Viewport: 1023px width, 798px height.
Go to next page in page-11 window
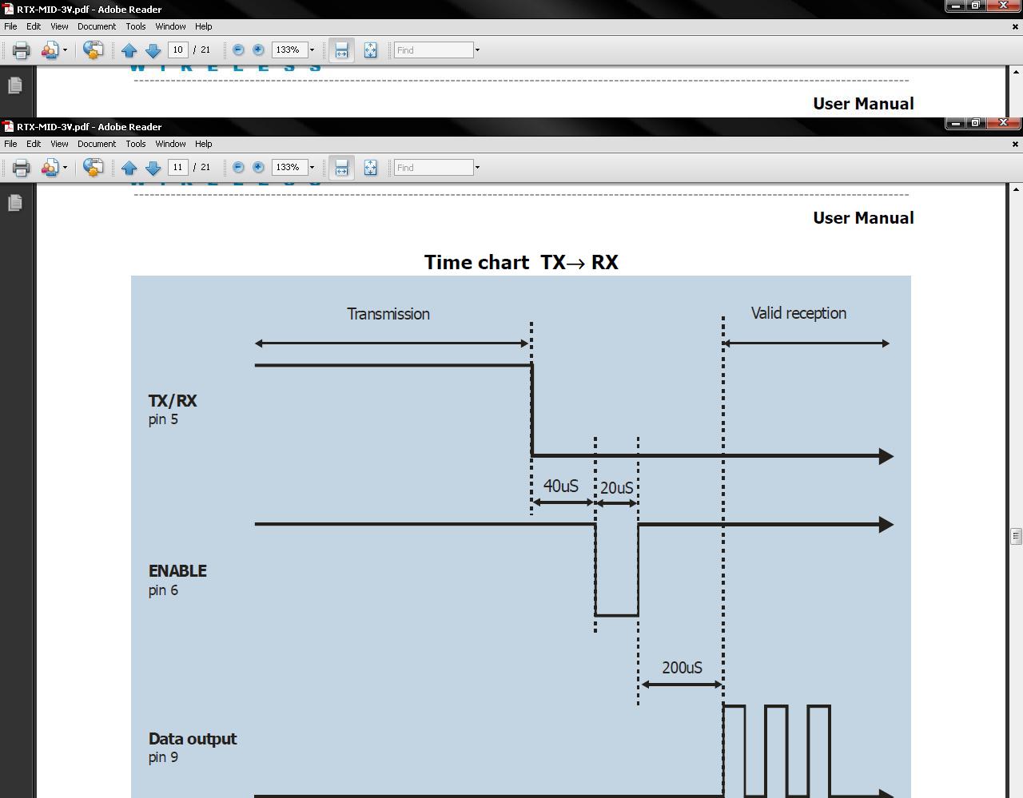coord(153,168)
